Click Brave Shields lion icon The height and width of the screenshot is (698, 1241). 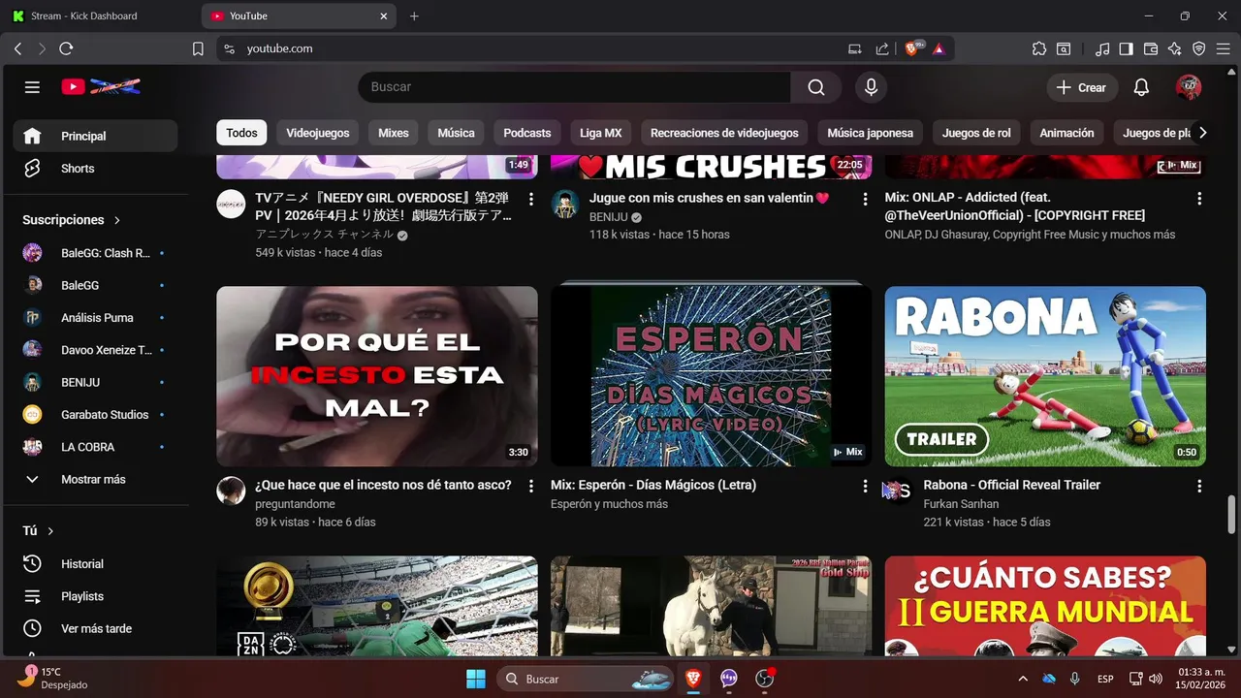pos(913,48)
